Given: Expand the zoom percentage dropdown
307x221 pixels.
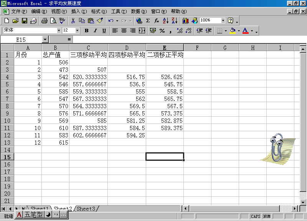Looking at the screenshot, I should tap(223, 20).
